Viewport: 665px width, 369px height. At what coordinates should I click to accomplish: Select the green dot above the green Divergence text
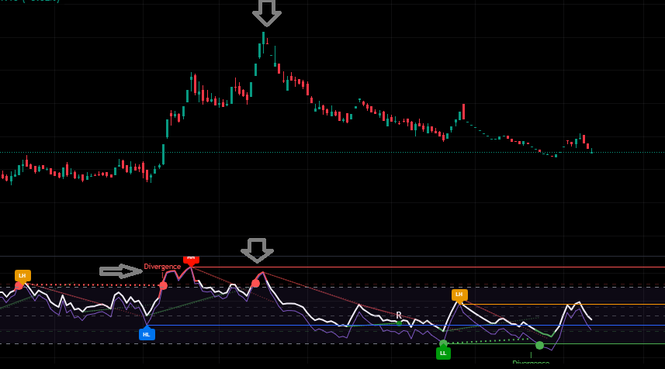[539, 346]
